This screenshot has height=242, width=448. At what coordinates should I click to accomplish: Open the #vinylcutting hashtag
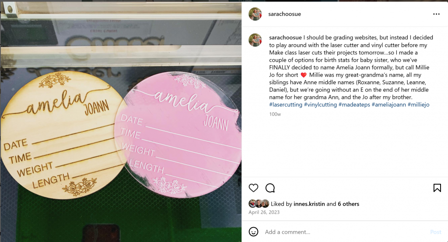click(x=320, y=105)
